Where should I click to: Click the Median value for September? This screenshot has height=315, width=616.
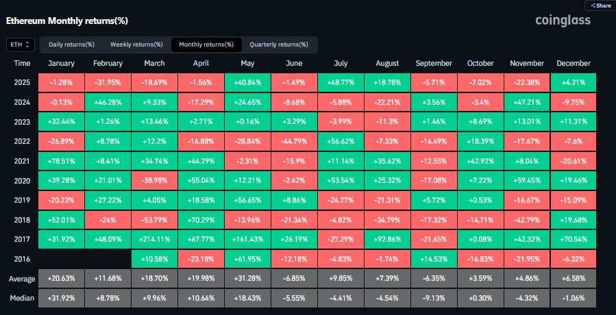[x=434, y=298]
